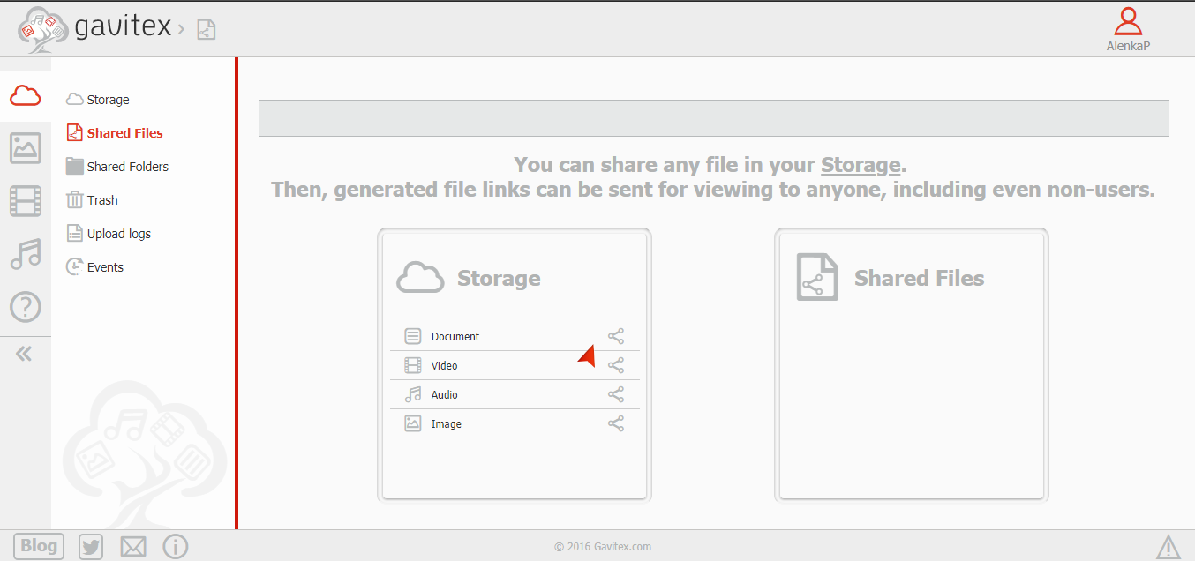Open the info icon in footer
Screen dimensions: 1195x561
pos(176,547)
